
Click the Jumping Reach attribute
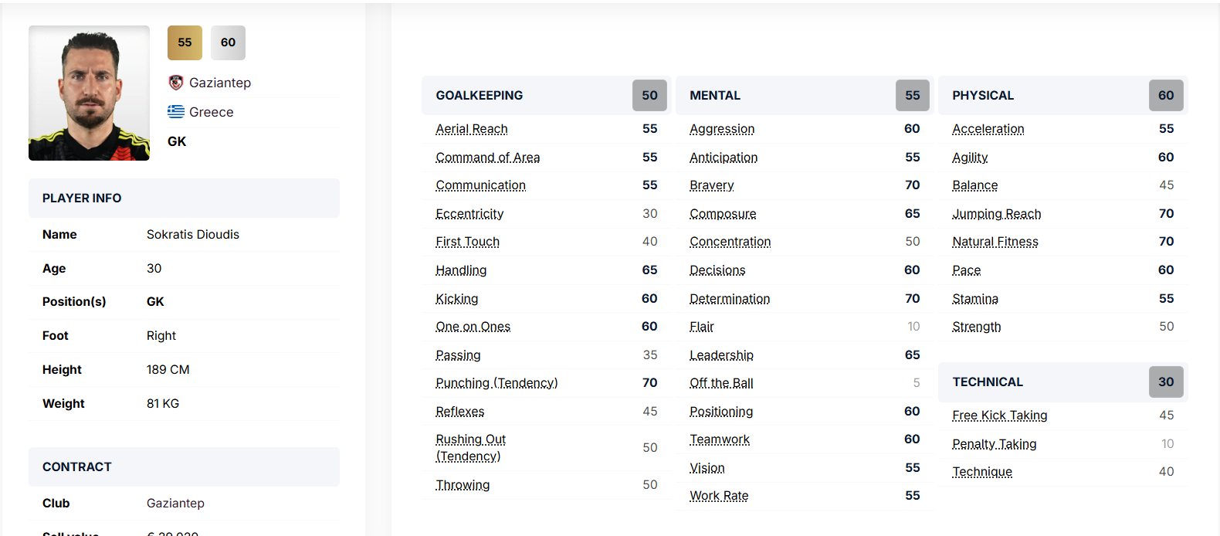pos(996,214)
